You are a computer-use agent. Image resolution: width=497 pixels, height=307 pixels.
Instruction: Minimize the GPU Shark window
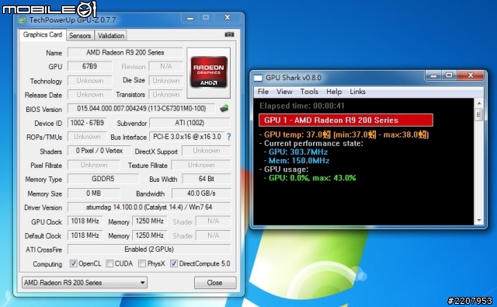point(433,75)
